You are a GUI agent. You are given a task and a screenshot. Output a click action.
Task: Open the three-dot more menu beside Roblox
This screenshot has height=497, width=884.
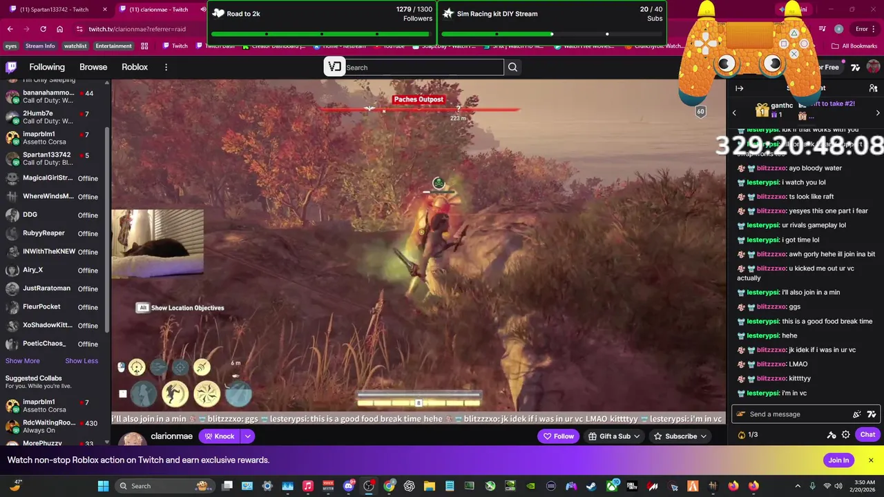click(166, 67)
